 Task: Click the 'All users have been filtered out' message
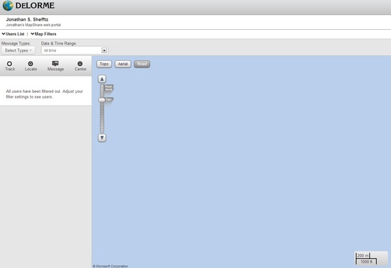click(44, 94)
